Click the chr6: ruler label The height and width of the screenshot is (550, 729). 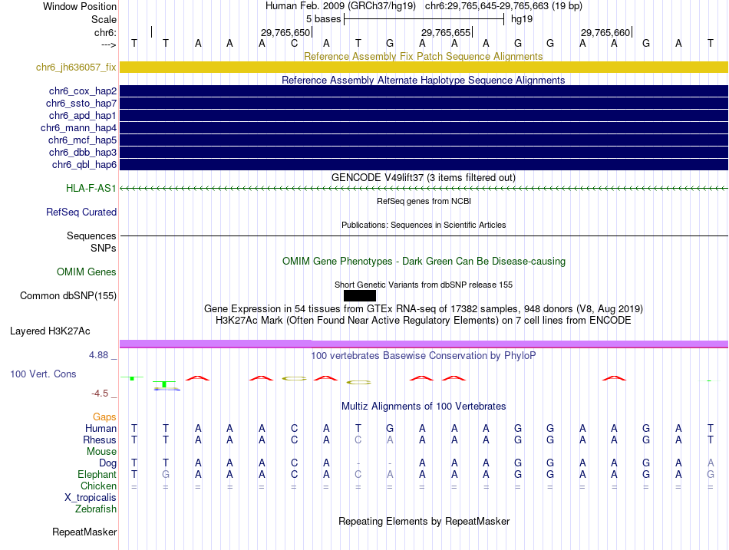[105, 32]
